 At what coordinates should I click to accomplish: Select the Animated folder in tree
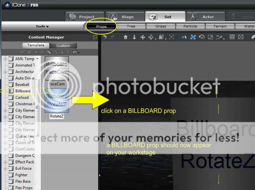[25, 65]
